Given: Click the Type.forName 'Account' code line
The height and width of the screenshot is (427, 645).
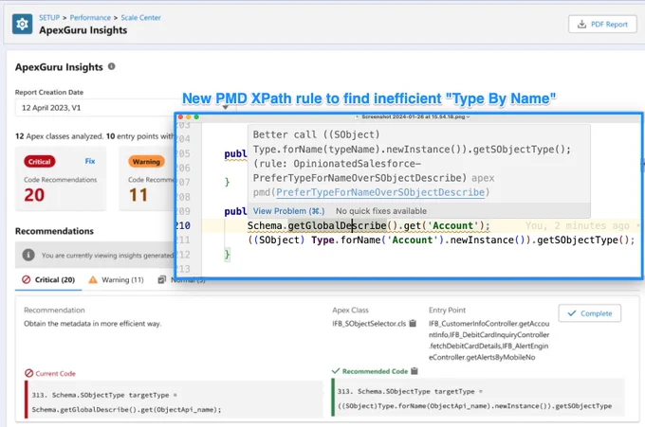Looking at the screenshot, I should coord(441,240).
